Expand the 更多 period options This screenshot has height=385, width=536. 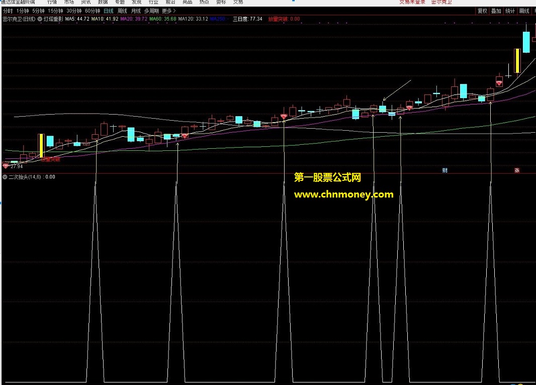click(x=169, y=11)
